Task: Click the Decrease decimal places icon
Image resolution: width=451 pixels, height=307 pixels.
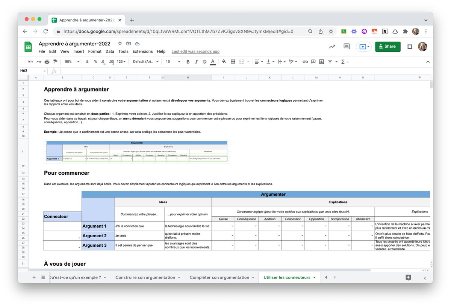Action: point(103,61)
